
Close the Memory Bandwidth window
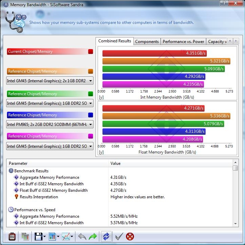236,3
